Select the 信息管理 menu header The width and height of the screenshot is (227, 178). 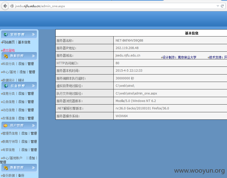(x=19, y=86)
